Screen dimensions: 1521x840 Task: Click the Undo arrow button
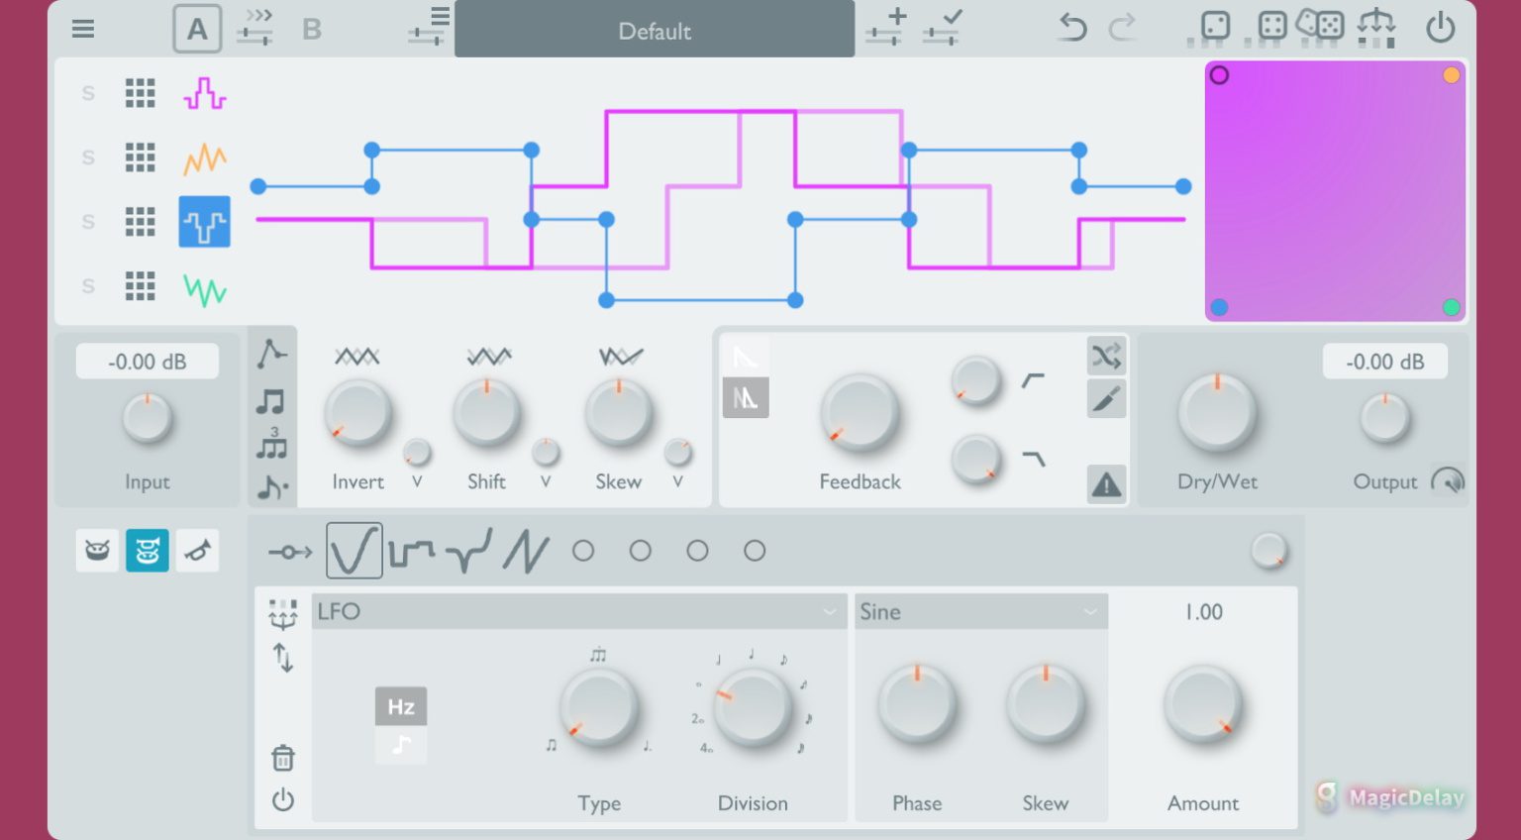tap(1071, 28)
